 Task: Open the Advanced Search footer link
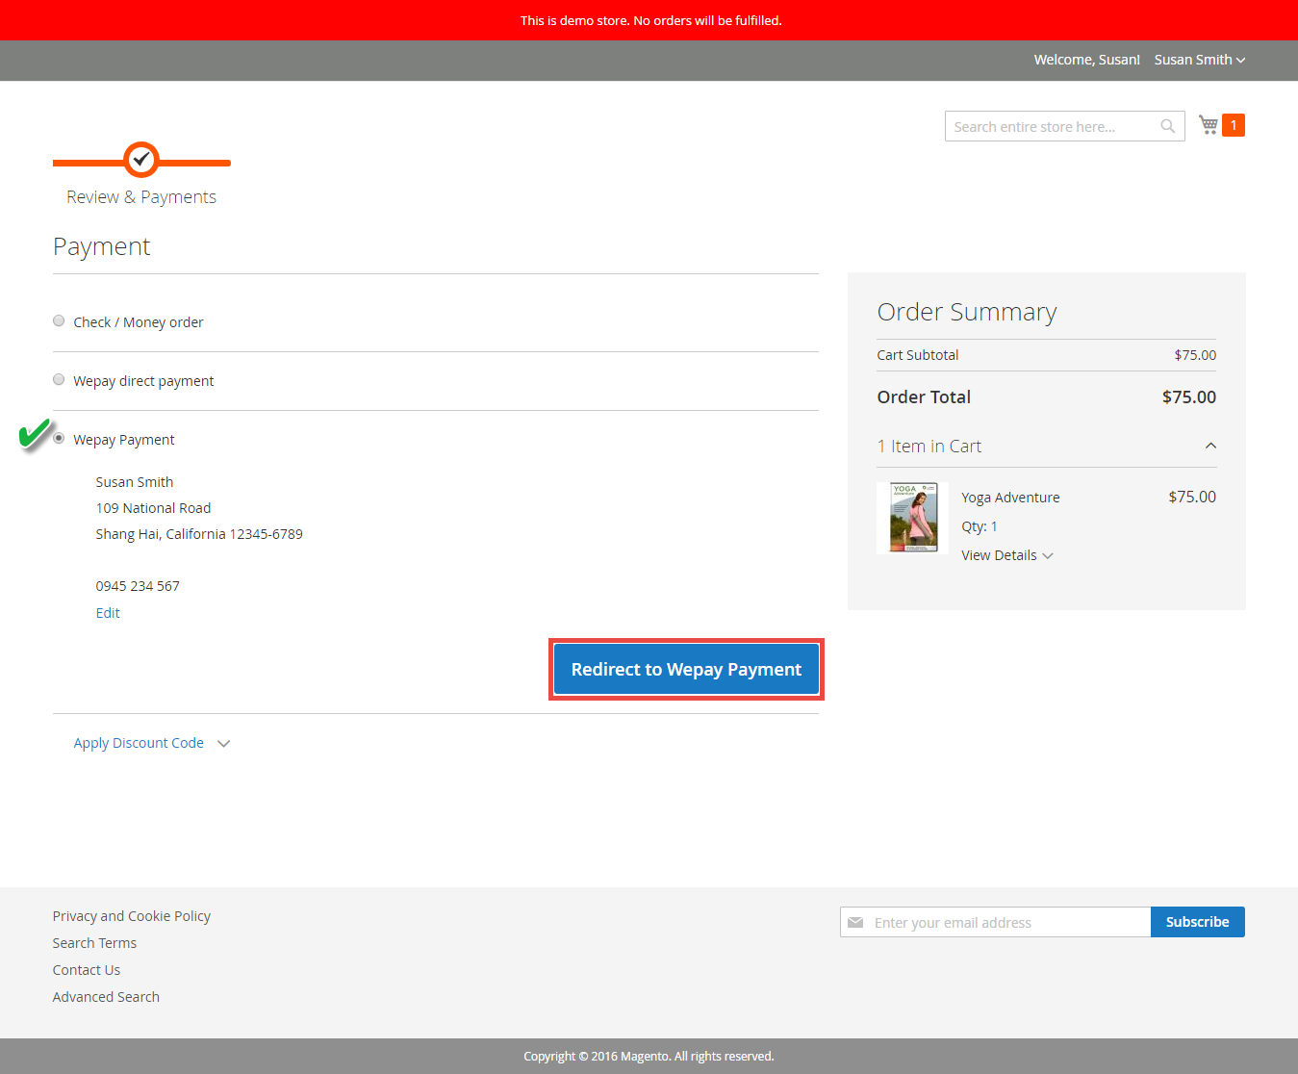(106, 997)
